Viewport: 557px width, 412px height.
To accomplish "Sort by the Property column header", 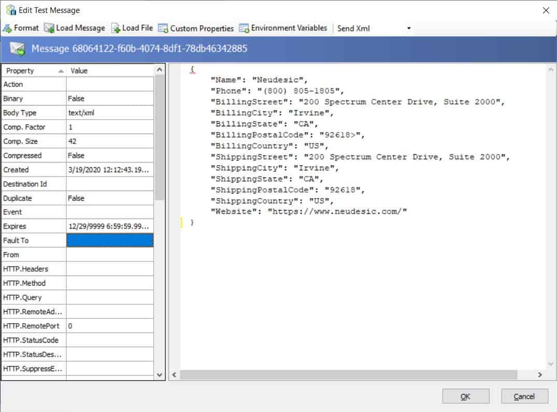I will [x=34, y=70].
